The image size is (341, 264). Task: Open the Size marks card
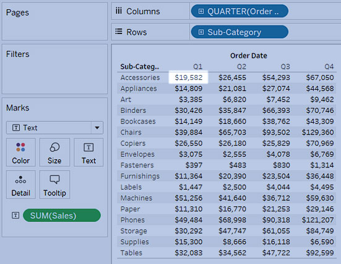click(54, 152)
